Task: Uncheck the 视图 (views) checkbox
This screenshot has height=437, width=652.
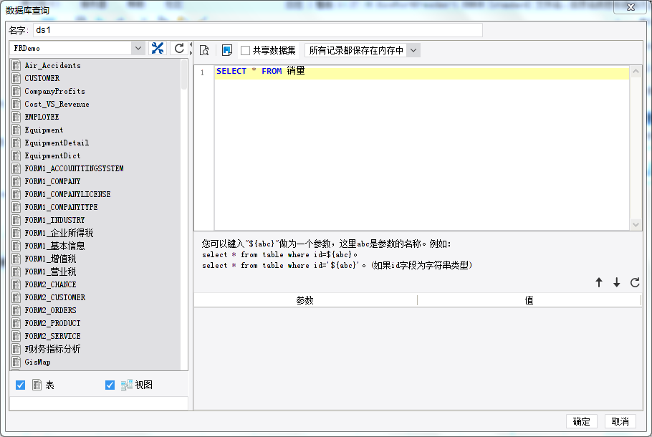Action: click(x=110, y=385)
